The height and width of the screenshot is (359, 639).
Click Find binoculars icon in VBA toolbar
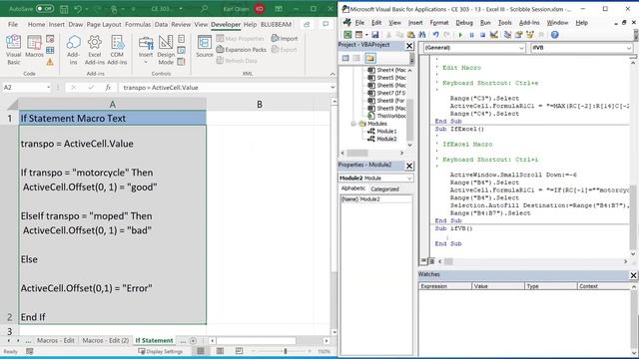(x=422, y=35)
